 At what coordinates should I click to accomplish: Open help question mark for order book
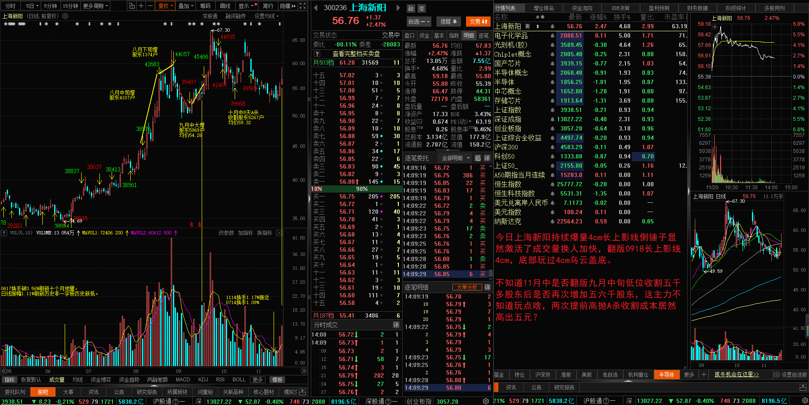pos(317,54)
